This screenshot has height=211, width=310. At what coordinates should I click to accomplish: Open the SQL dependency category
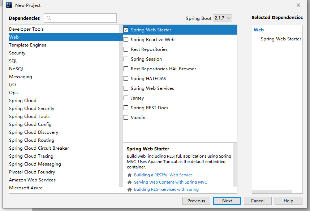point(13,61)
